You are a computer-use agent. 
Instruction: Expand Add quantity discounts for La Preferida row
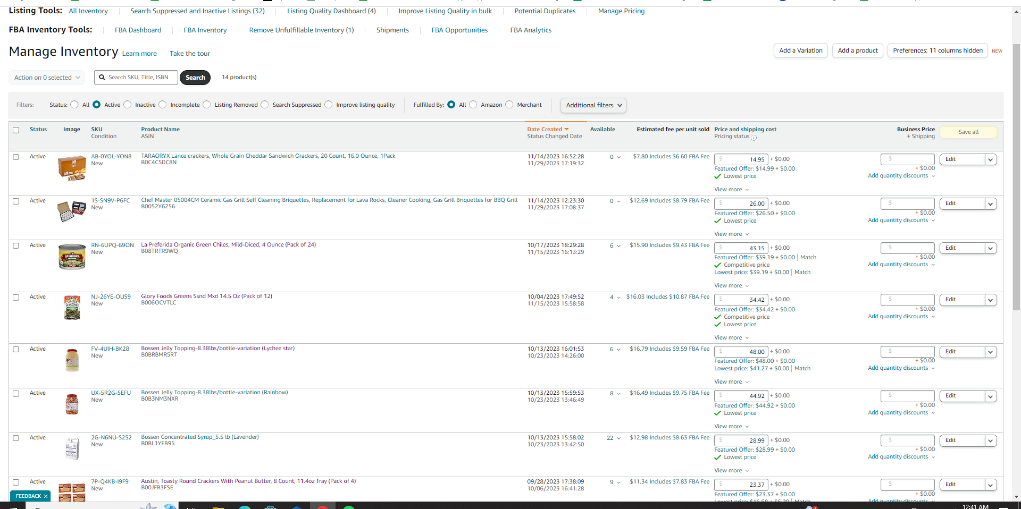(901, 265)
